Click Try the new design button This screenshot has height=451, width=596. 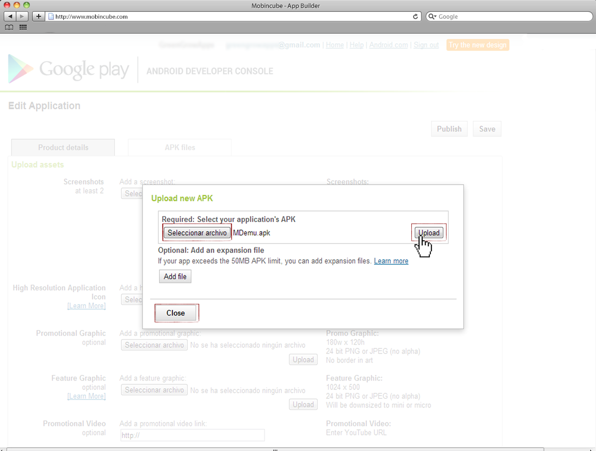[x=478, y=45]
